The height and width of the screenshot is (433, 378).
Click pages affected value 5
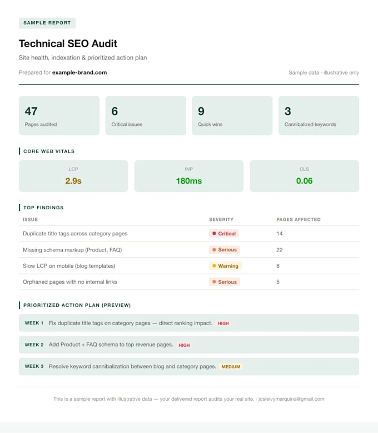[278, 282]
